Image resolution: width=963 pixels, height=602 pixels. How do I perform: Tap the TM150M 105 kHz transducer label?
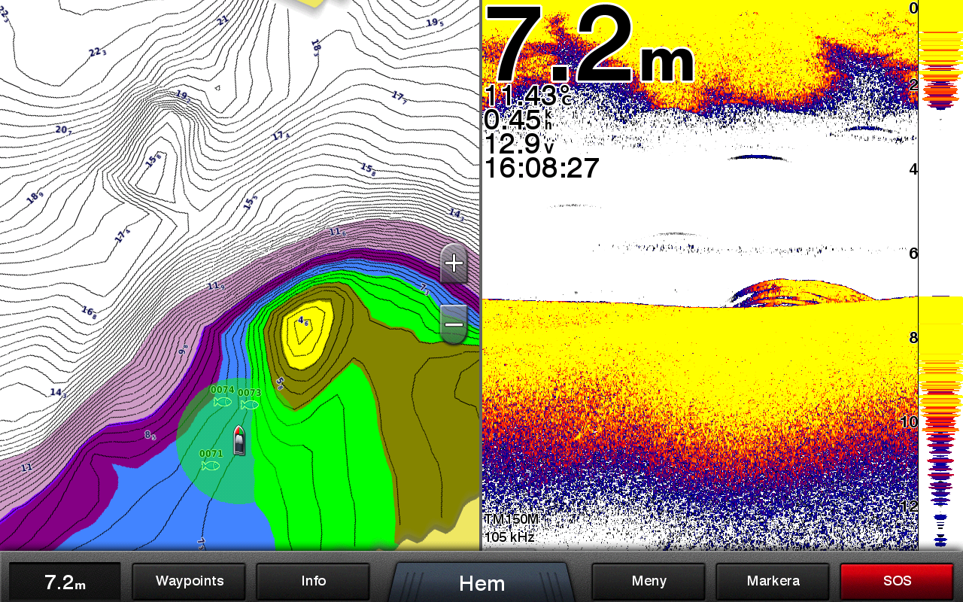(x=509, y=528)
